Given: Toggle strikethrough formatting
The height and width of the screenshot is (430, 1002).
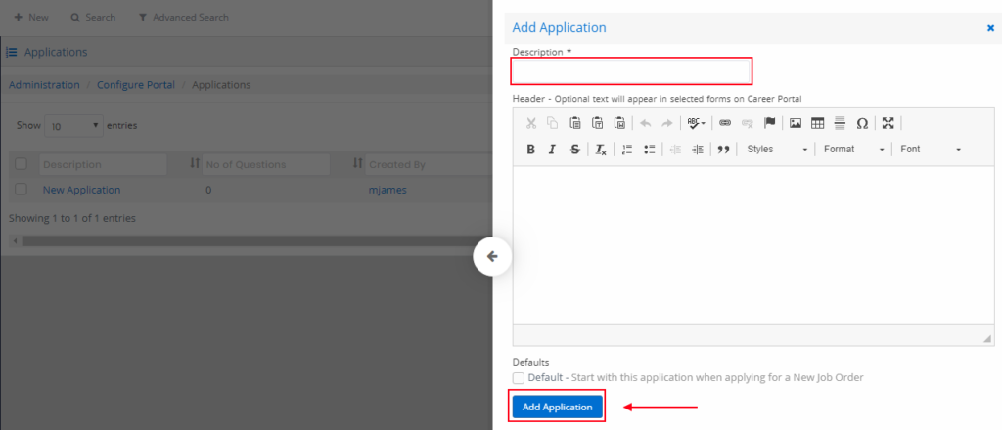Looking at the screenshot, I should 575,150.
